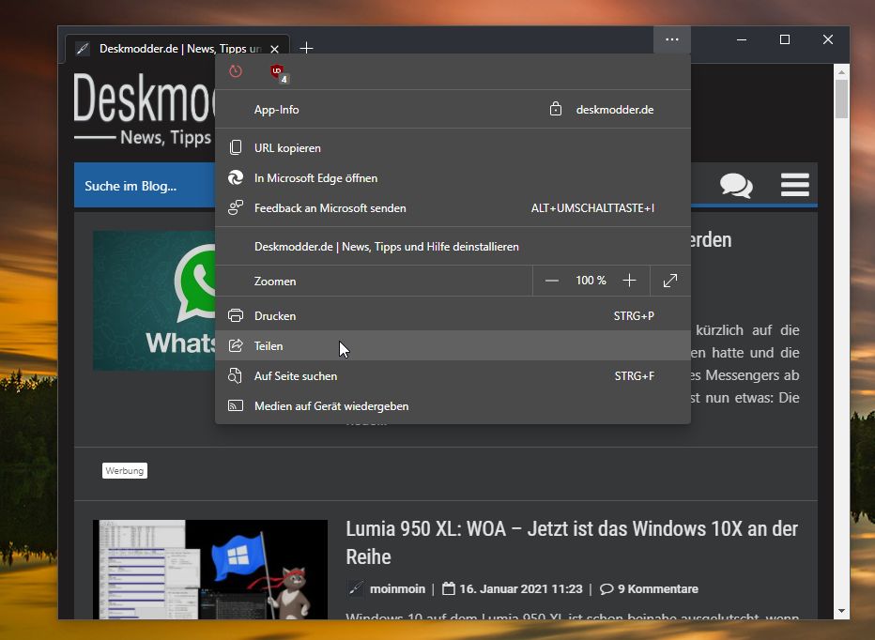Click the Microsoft Edge logo icon
875x640 pixels.
tap(236, 178)
